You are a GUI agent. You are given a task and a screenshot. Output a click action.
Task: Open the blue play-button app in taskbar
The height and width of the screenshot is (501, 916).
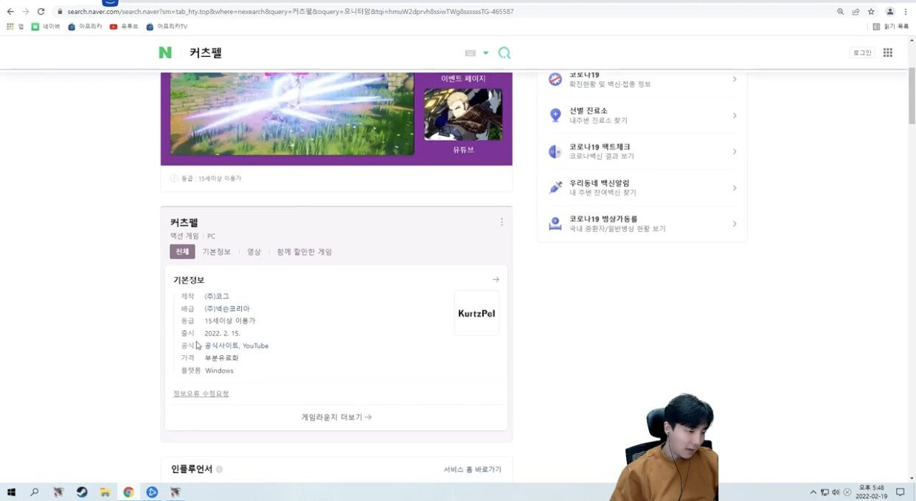coord(152,492)
